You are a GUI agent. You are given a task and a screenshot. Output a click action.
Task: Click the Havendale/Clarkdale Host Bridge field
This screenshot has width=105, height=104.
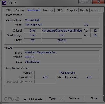click(x=62, y=31)
